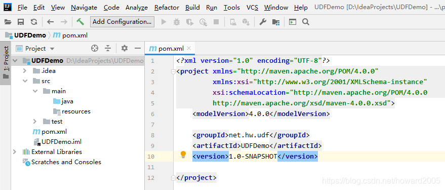Open Project Structure folder icon

(x=276, y=22)
